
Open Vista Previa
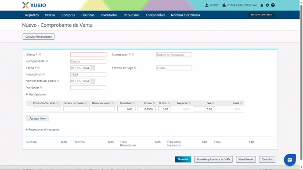click(x=246, y=159)
